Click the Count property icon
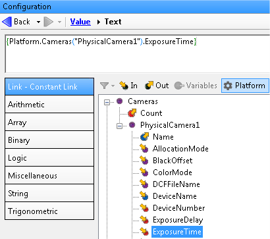 [x=132, y=113]
